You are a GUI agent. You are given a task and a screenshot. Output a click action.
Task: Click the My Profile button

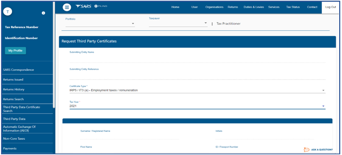point(15,51)
